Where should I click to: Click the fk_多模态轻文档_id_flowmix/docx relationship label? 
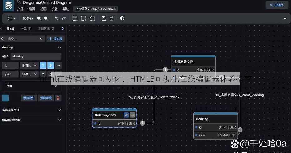pos(154,97)
